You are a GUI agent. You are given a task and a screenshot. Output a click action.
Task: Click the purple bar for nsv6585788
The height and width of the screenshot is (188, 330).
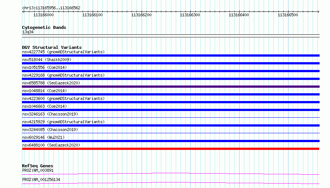point(171,87)
